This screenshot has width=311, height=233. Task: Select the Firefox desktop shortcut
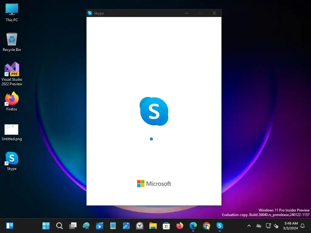12,101
